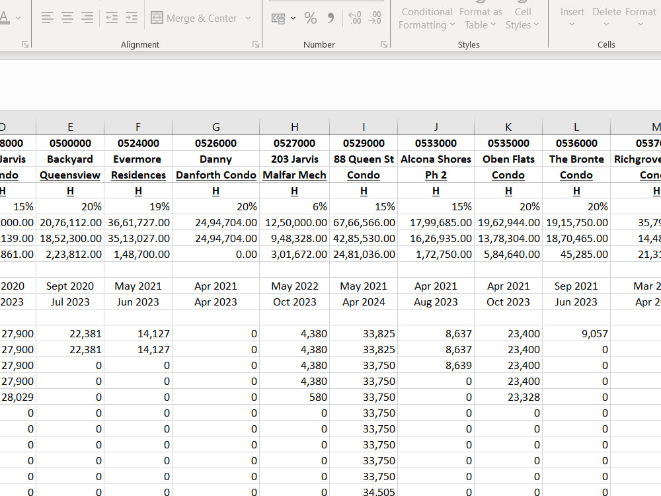Select column H header
Viewport: 661px width, 496px height.
(x=294, y=126)
